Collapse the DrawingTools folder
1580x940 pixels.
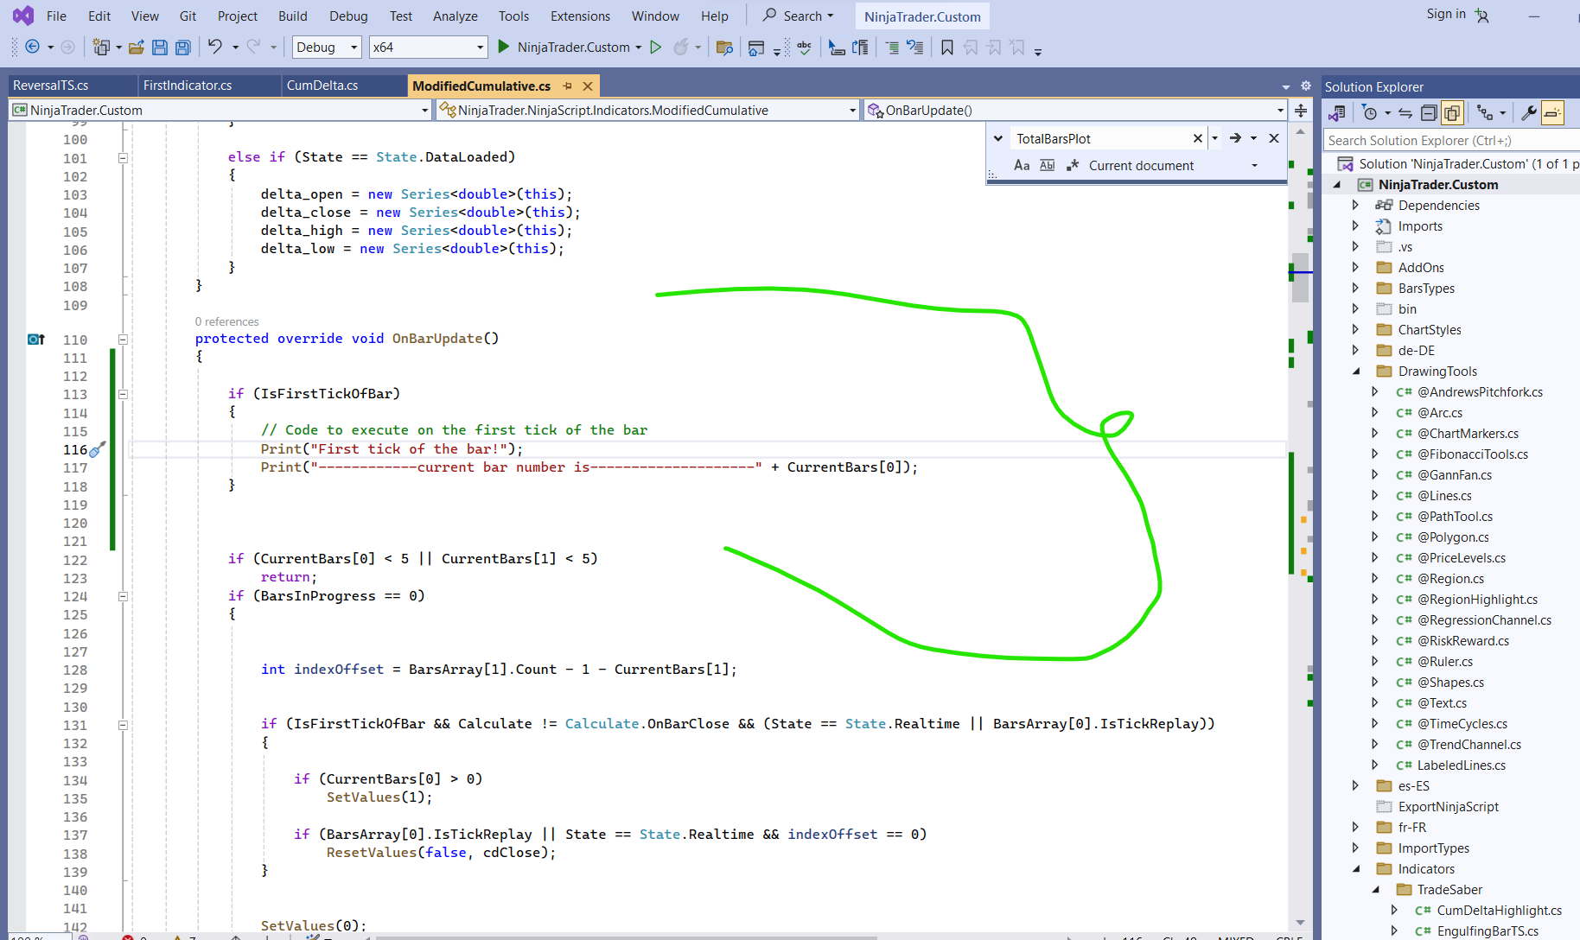click(1355, 372)
